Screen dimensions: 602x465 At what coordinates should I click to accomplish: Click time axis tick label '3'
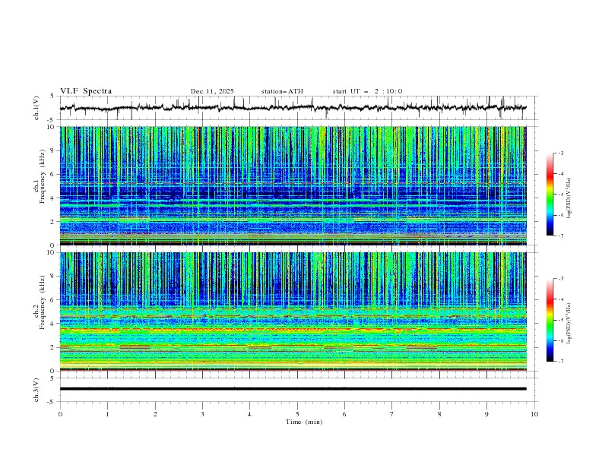coord(202,414)
